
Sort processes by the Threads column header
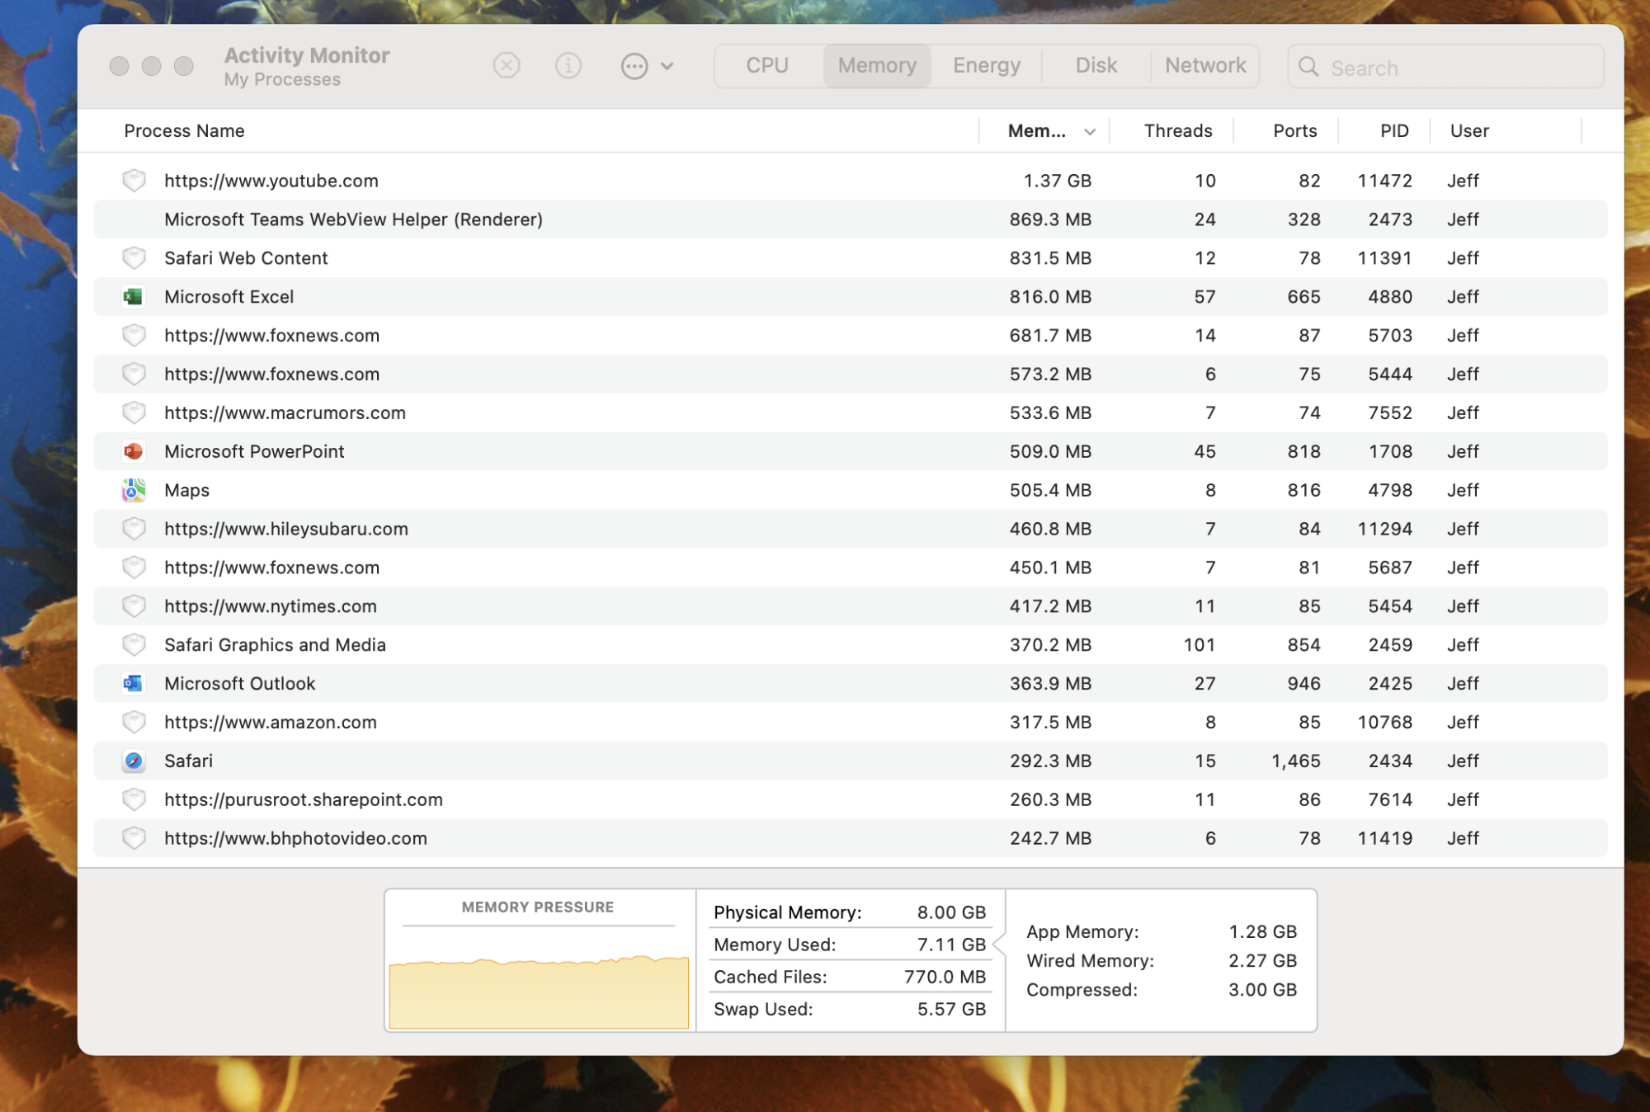pos(1178,130)
